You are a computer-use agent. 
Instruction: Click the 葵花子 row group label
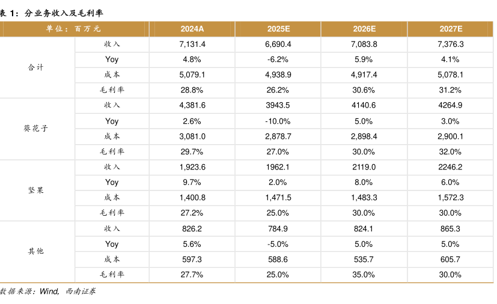[x=36, y=129]
